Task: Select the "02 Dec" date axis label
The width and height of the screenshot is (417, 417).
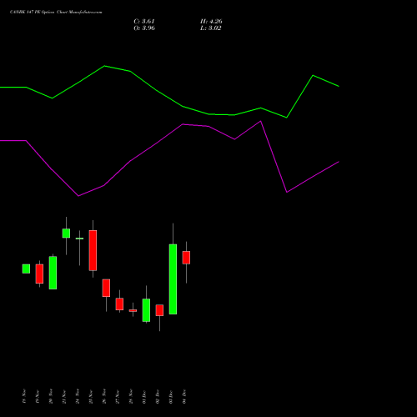Action: 158,396
